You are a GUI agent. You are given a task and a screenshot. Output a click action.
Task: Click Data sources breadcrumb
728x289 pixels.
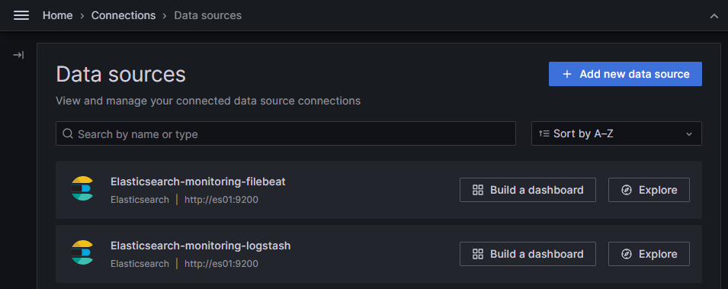207,15
